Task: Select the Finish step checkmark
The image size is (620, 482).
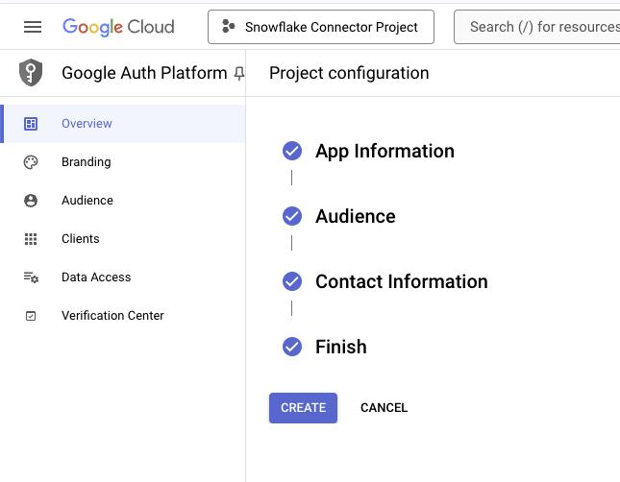Action: pos(292,347)
